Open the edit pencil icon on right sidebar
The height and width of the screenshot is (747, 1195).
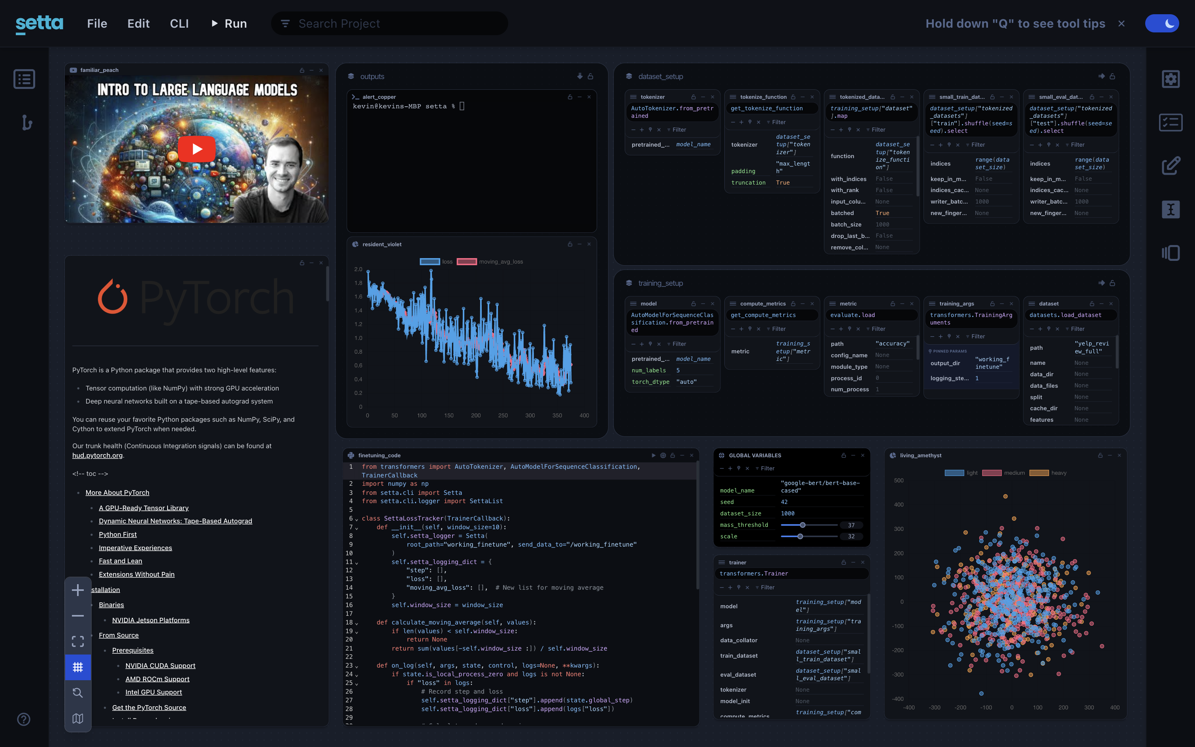(x=1170, y=166)
